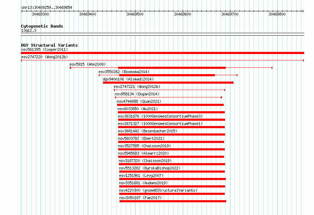Image resolution: width=314 pixels, height=215 pixels.
Task: Click the esv3681442 red bar
Action: 171,135
